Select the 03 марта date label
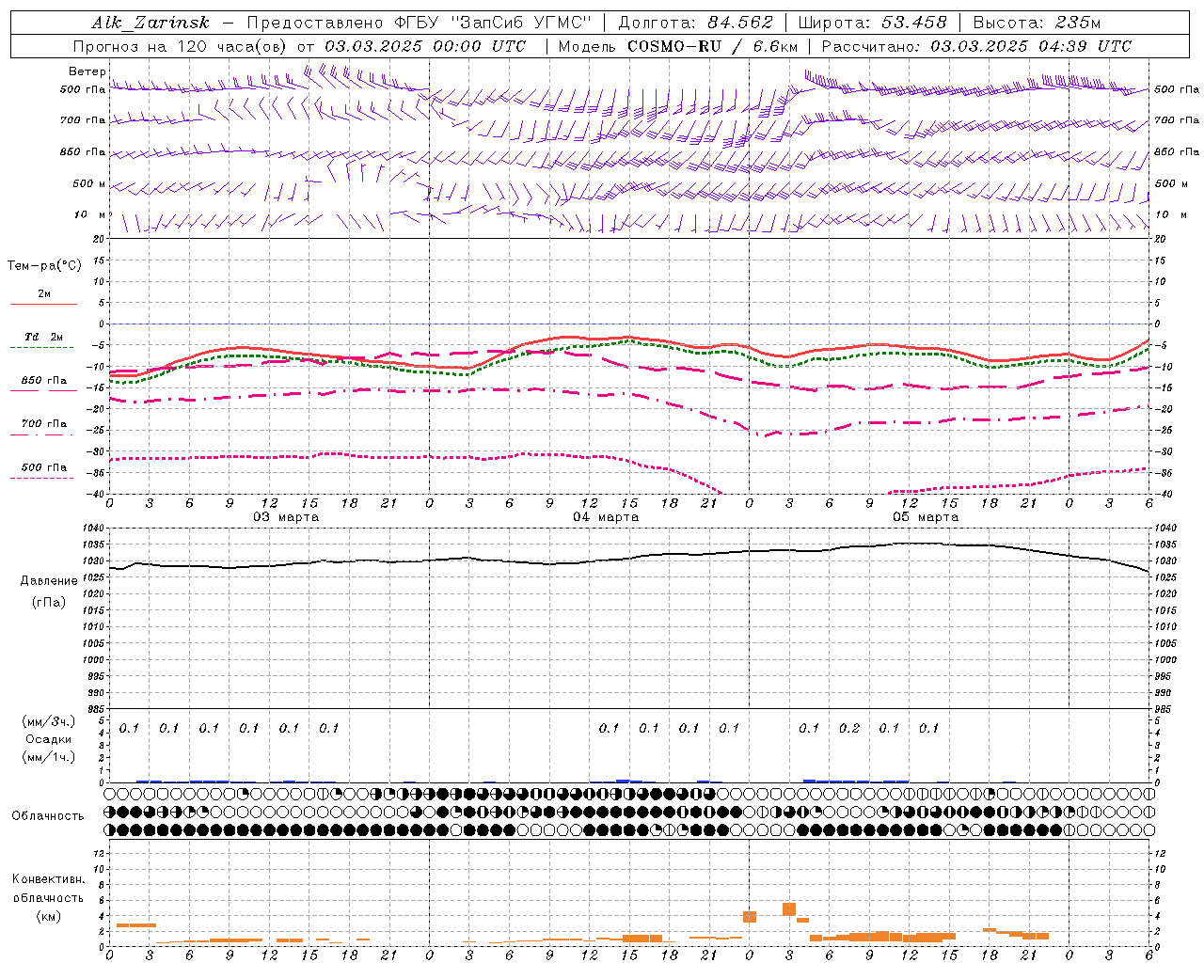 (x=286, y=517)
